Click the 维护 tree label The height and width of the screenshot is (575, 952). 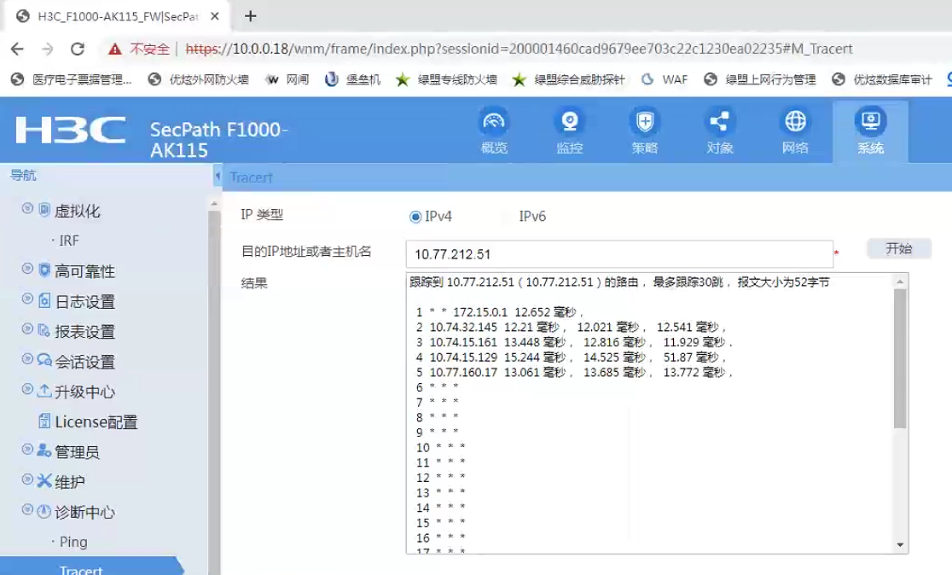coord(69,481)
